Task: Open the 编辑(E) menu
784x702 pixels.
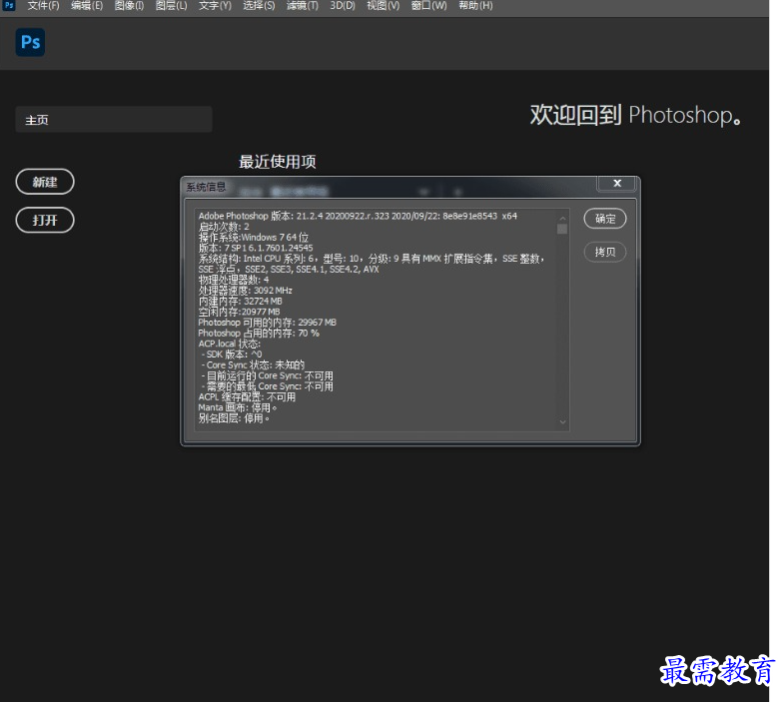Action: point(87,6)
